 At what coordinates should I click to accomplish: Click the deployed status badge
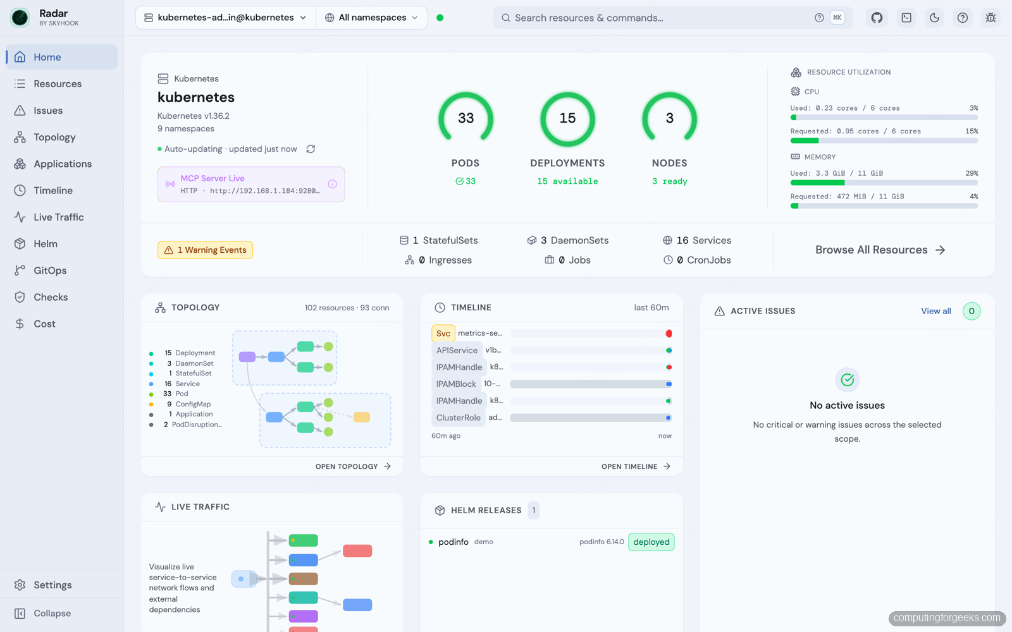[x=651, y=542]
